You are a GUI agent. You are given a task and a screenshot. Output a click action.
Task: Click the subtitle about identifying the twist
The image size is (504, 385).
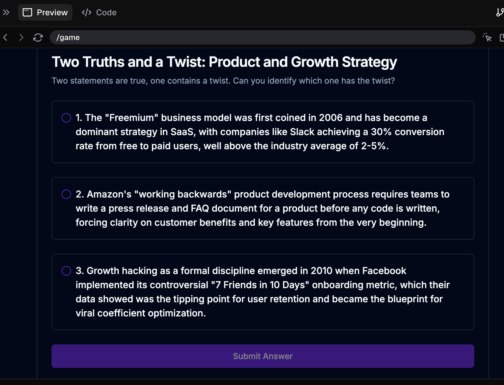click(223, 81)
